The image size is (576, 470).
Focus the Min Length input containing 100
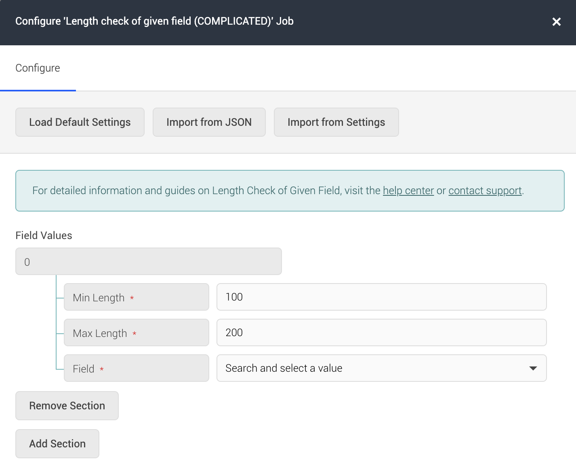point(381,297)
